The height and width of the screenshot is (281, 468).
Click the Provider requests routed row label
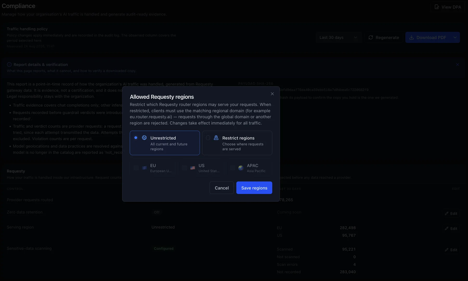tap(30, 200)
